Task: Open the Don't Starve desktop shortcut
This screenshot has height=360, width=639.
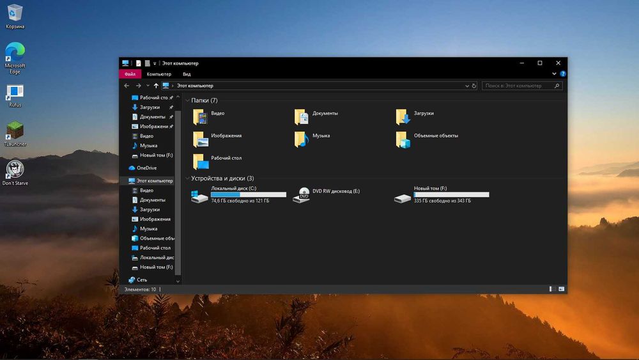Action: coord(15,173)
